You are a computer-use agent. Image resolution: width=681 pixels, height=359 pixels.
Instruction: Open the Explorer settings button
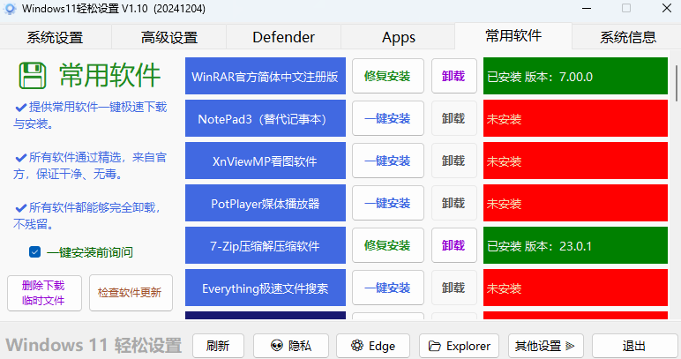[459, 346]
